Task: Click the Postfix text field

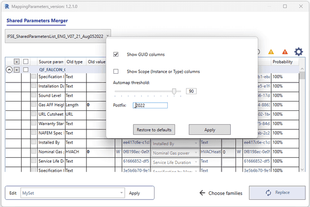Action: point(150,105)
